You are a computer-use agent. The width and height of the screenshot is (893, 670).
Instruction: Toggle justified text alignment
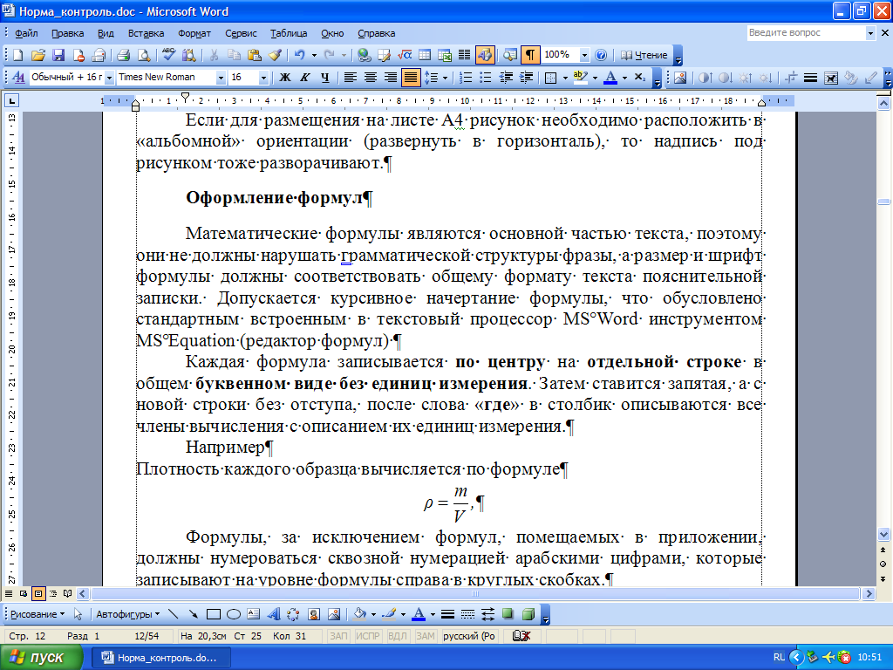click(x=410, y=78)
